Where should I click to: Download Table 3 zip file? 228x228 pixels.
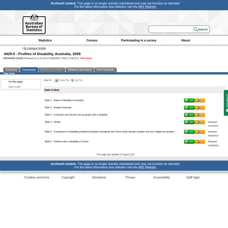point(200,115)
